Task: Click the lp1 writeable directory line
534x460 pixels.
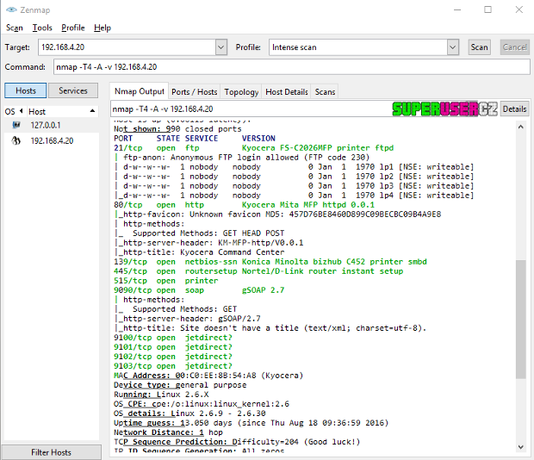Action: (x=294, y=167)
